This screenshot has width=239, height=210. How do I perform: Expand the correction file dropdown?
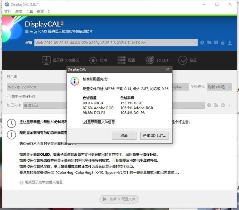pyautogui.click(x=202, y=105)
